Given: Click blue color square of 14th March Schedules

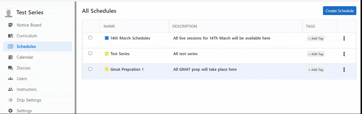Looking at the screenshot, I should [x=107, y=38].
